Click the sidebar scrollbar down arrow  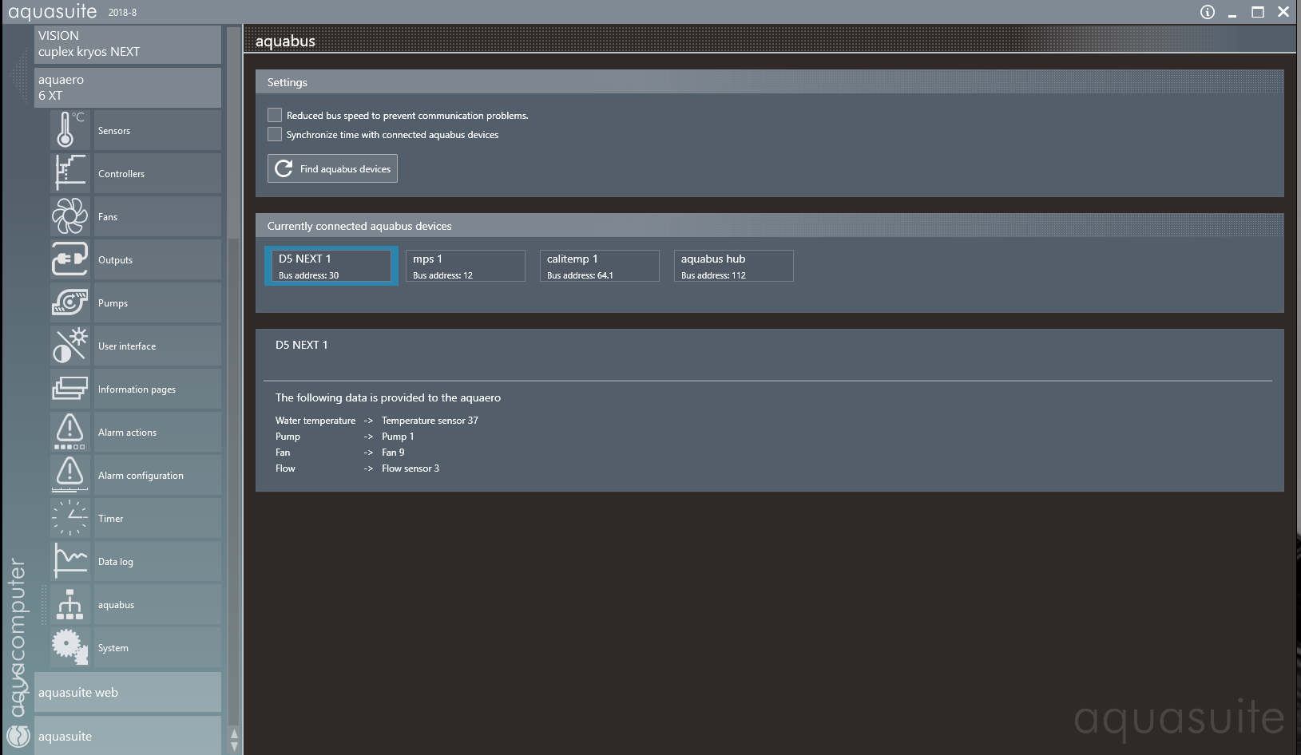point(234,746)
